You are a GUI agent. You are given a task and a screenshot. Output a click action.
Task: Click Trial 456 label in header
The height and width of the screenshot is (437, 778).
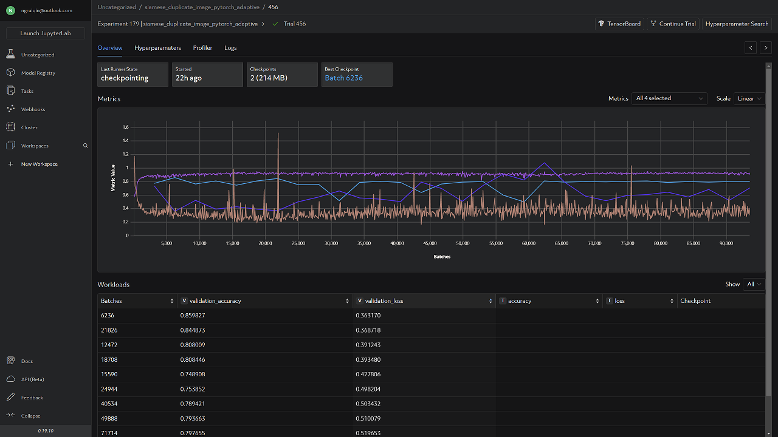pyautogui.click(x=295, y=24)
